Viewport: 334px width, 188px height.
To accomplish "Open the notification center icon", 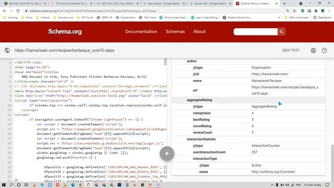I will 327,185.
